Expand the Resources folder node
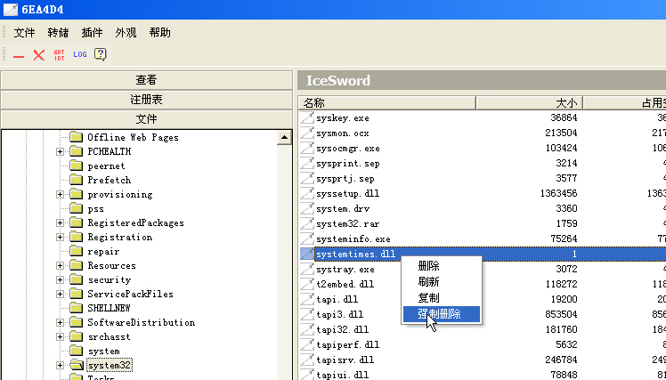Screen dimensions: 666x380 click(60, 266)
